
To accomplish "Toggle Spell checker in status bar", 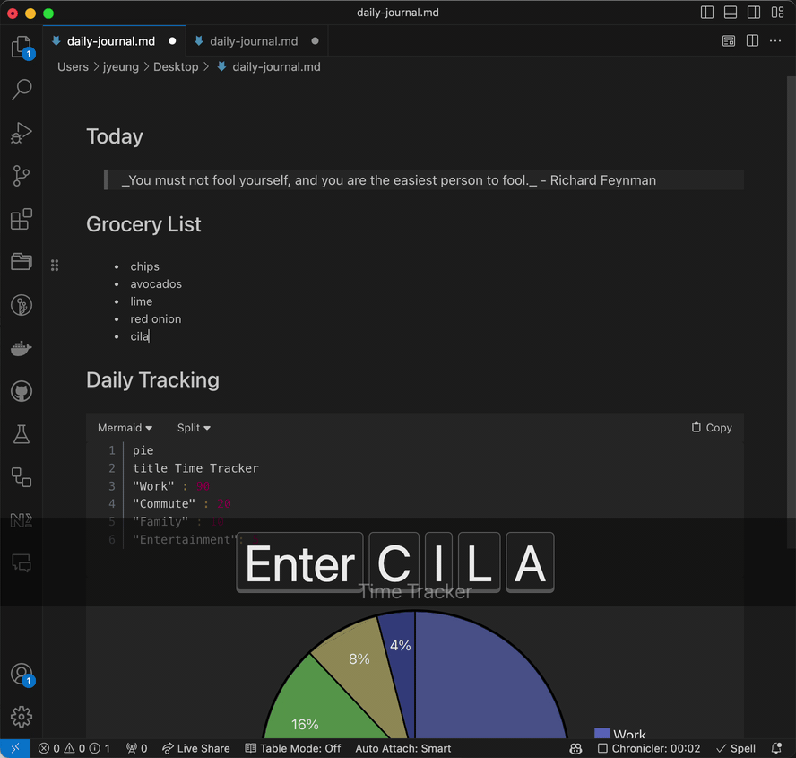I will pyautogui.click(x=736, y=748).
